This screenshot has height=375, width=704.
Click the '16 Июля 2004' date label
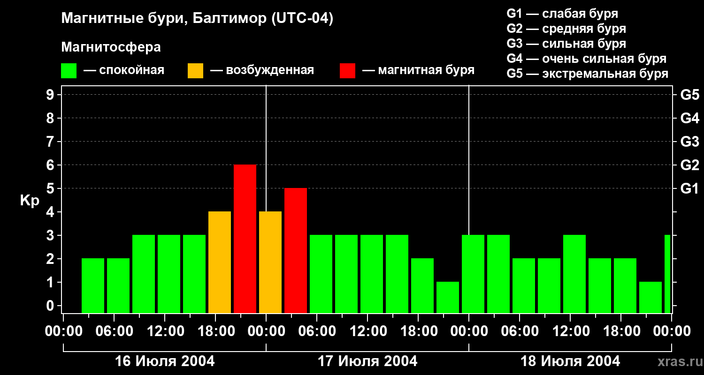tap(165, 361)
